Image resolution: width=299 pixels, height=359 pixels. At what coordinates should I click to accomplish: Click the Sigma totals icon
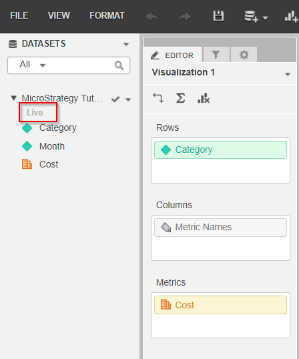coord(180,98)
